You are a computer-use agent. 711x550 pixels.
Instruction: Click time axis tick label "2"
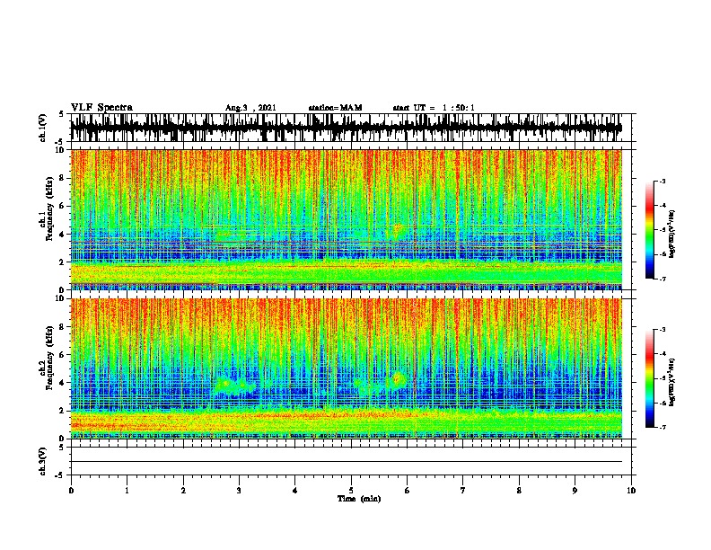183,491
